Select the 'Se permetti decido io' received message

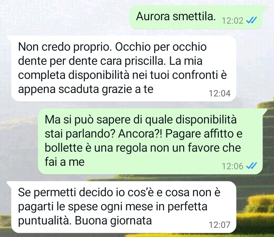coord(121,207)
